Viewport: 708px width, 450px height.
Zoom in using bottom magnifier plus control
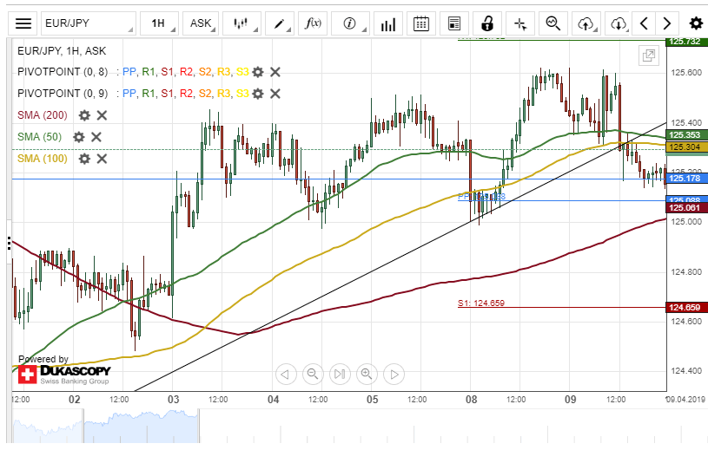point(367,375)
